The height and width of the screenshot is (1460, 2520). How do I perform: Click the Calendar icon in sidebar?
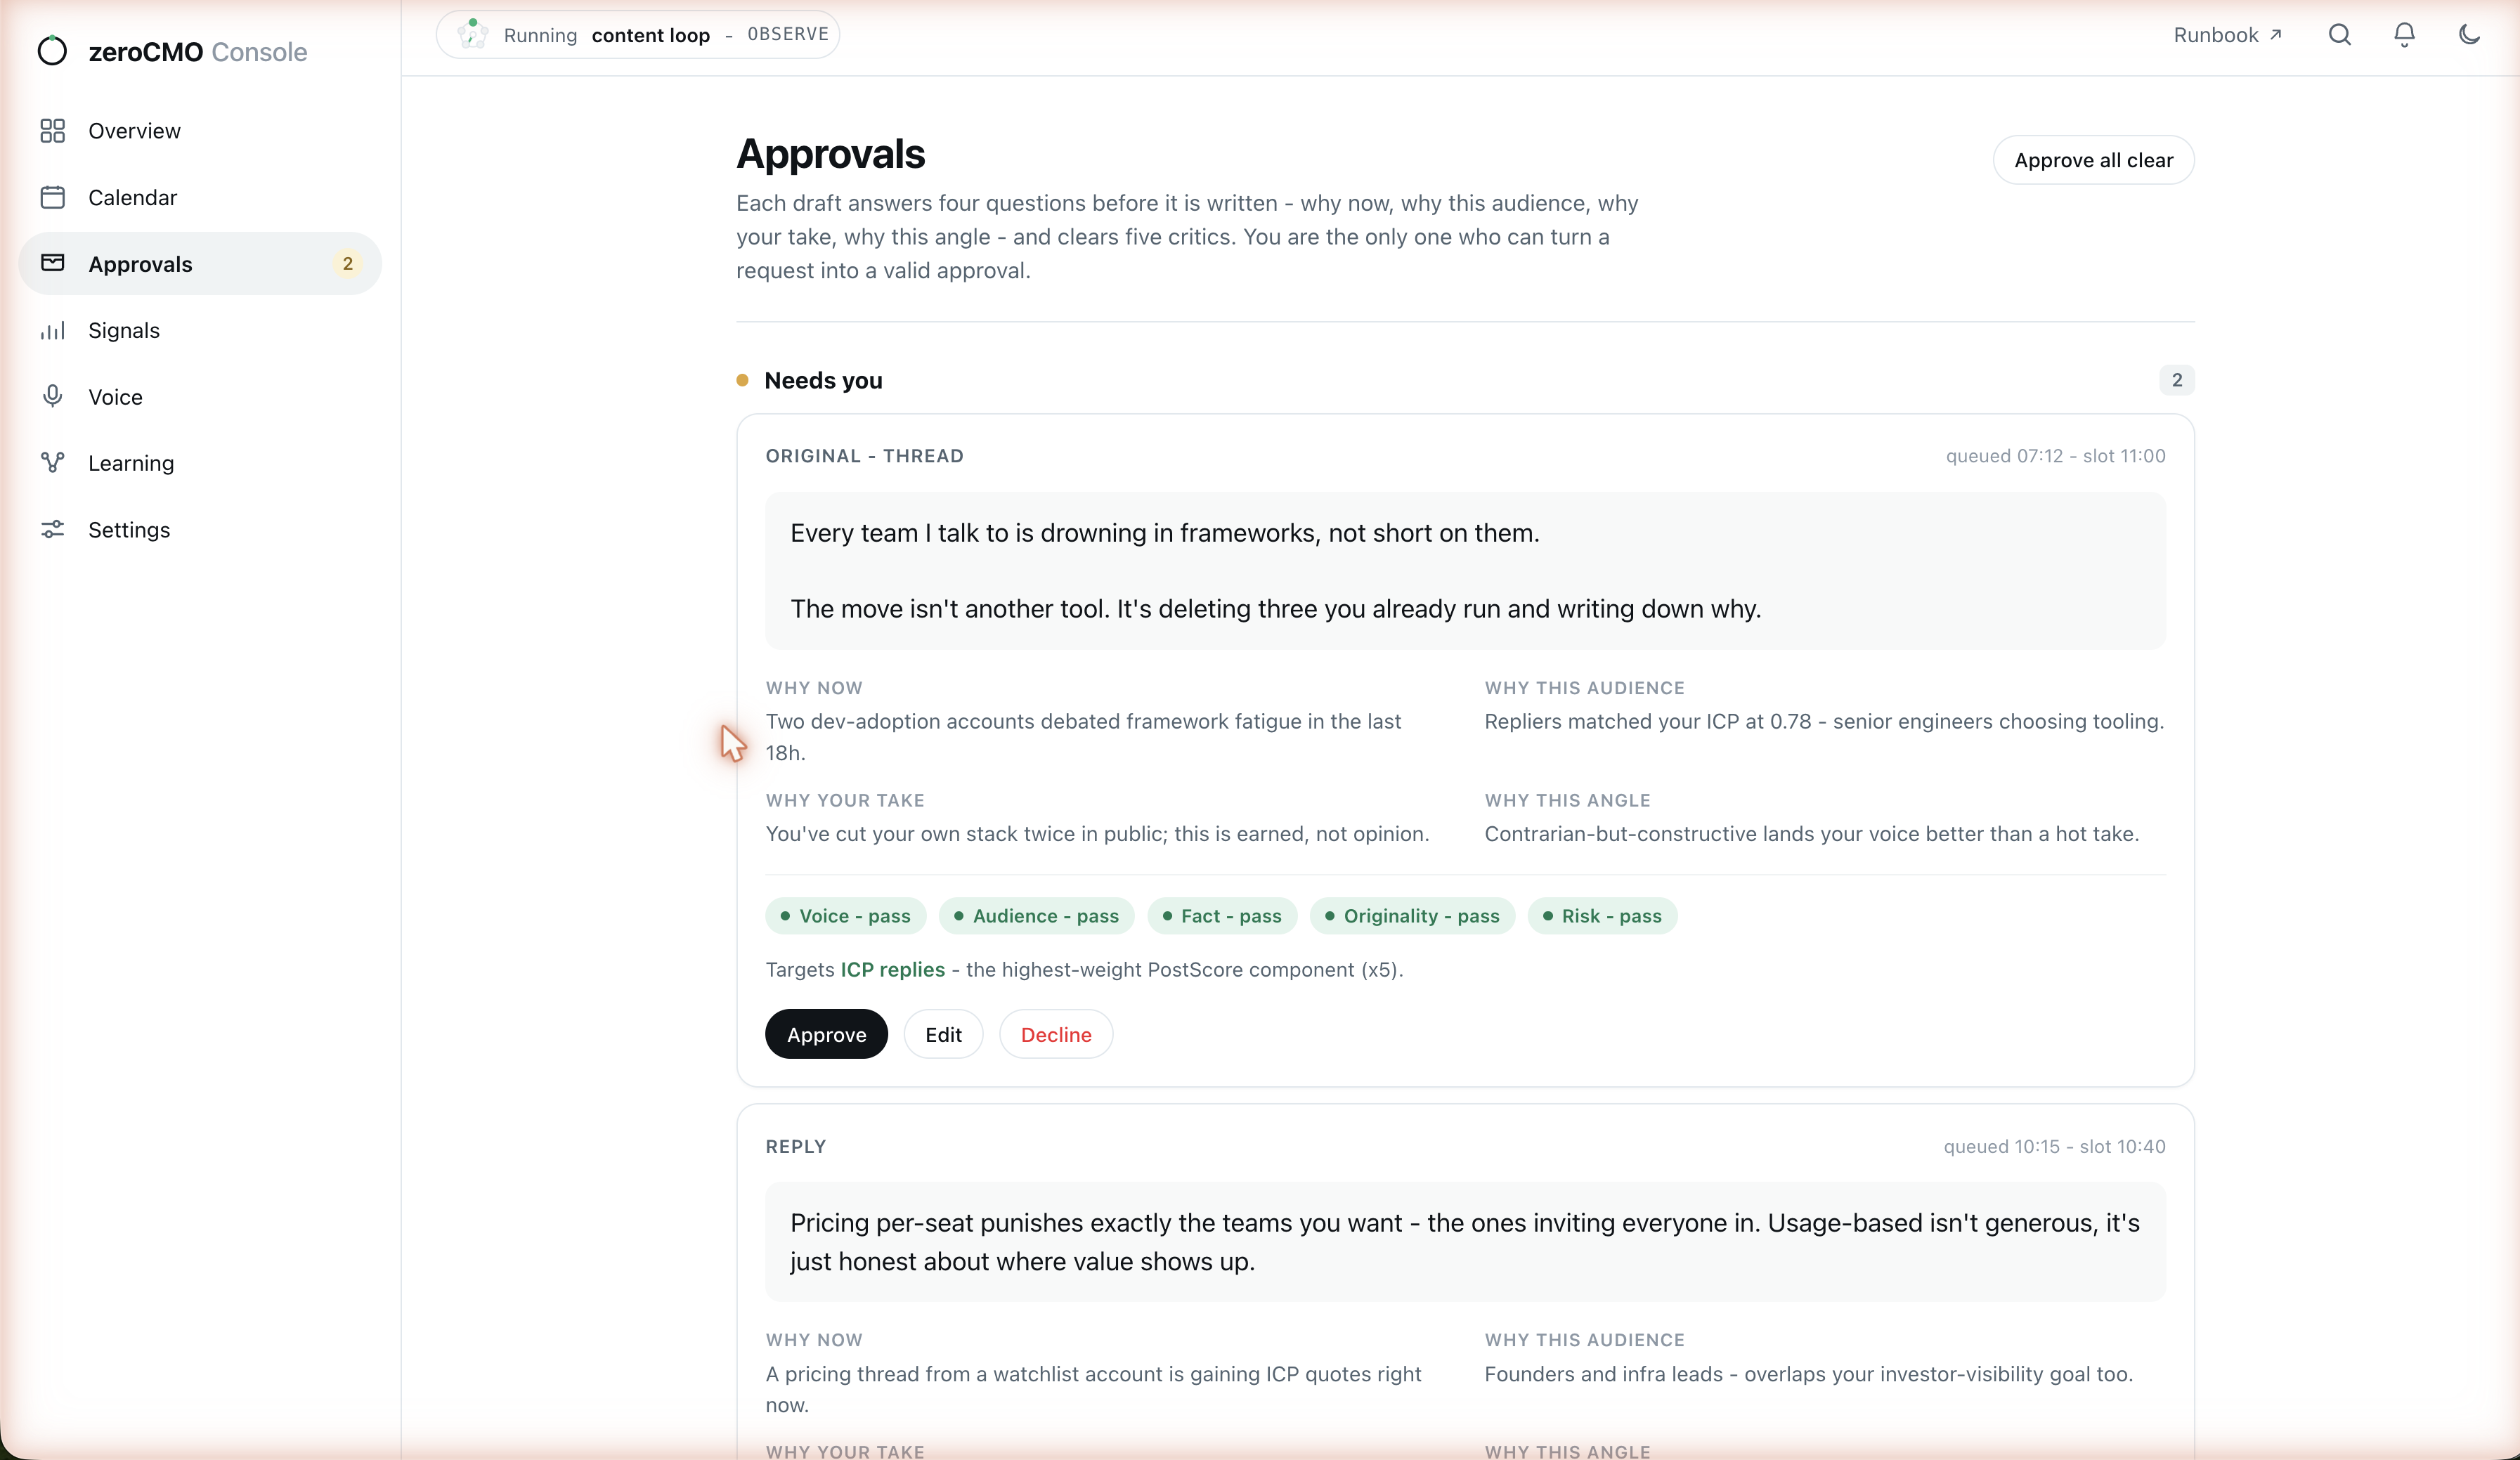tap(52, 197)
